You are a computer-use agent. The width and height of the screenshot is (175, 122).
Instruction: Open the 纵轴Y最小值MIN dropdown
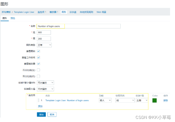[x=45, y=83]
